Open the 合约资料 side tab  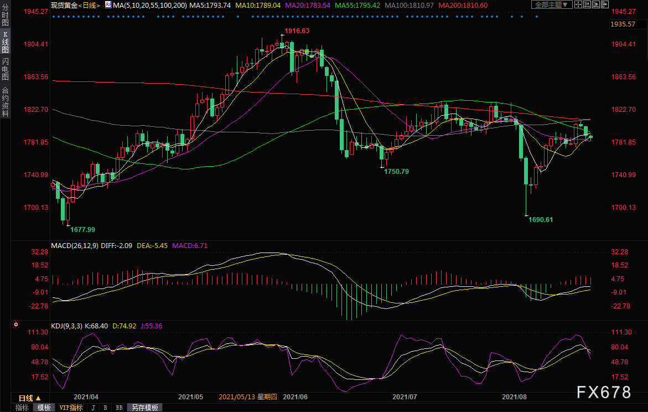coord(5,102)
